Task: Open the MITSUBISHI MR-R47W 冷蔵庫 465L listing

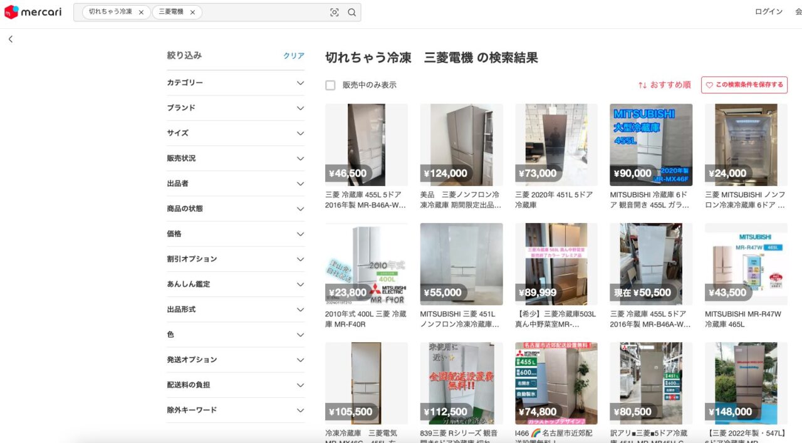Action: point(746,264)
